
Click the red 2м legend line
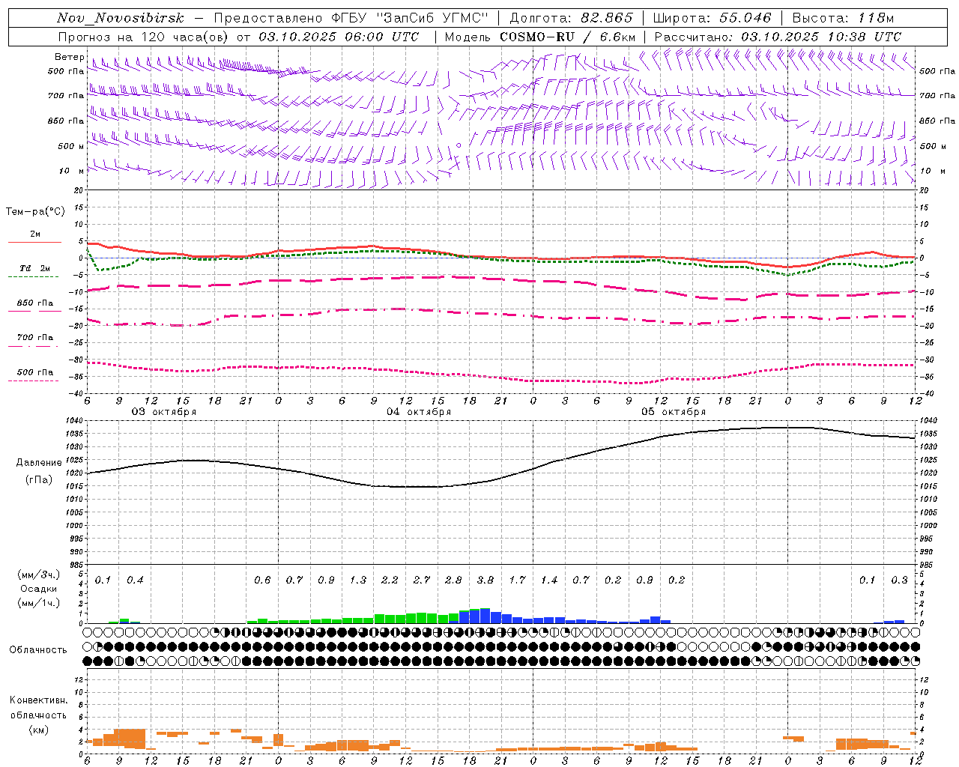coord(34,242)
